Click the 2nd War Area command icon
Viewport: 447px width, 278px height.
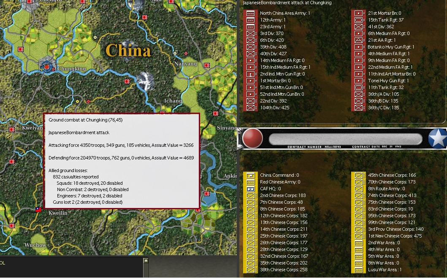(x=358, y=243)
